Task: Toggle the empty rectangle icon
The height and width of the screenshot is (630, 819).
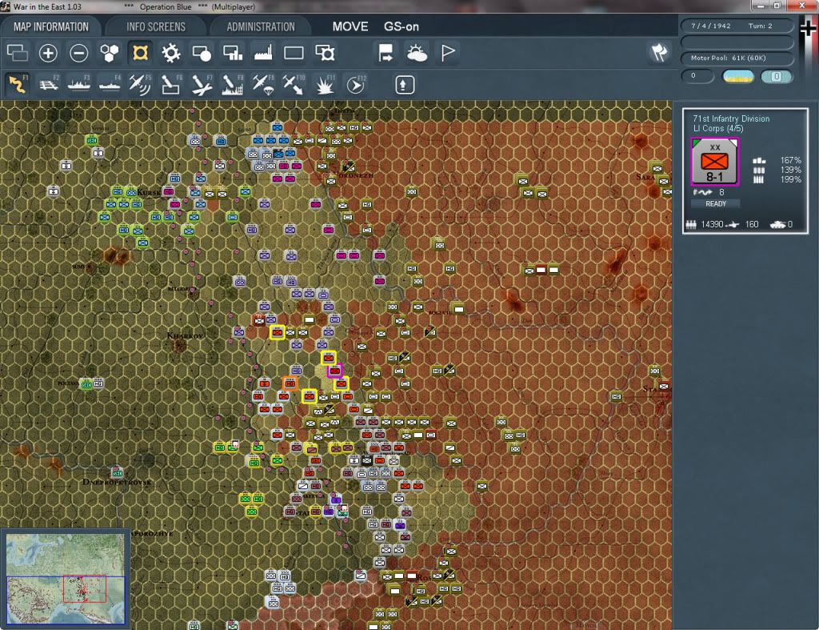Action: pos(294,53)
